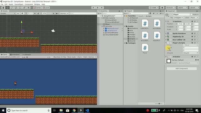This screenshot has height=113, width=201.
Task: Toggle the Game view Stats button
Action: (x=85, y=57)
